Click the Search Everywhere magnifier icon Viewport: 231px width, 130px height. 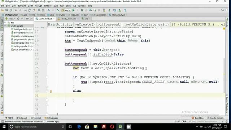[222, 10]
